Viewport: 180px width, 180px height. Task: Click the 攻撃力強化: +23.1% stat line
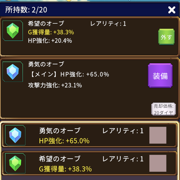55,85
